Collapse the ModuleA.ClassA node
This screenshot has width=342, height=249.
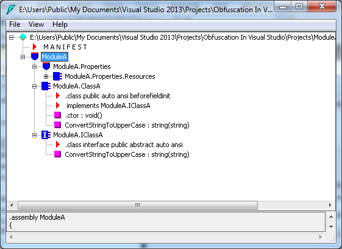tap(35, 86)
